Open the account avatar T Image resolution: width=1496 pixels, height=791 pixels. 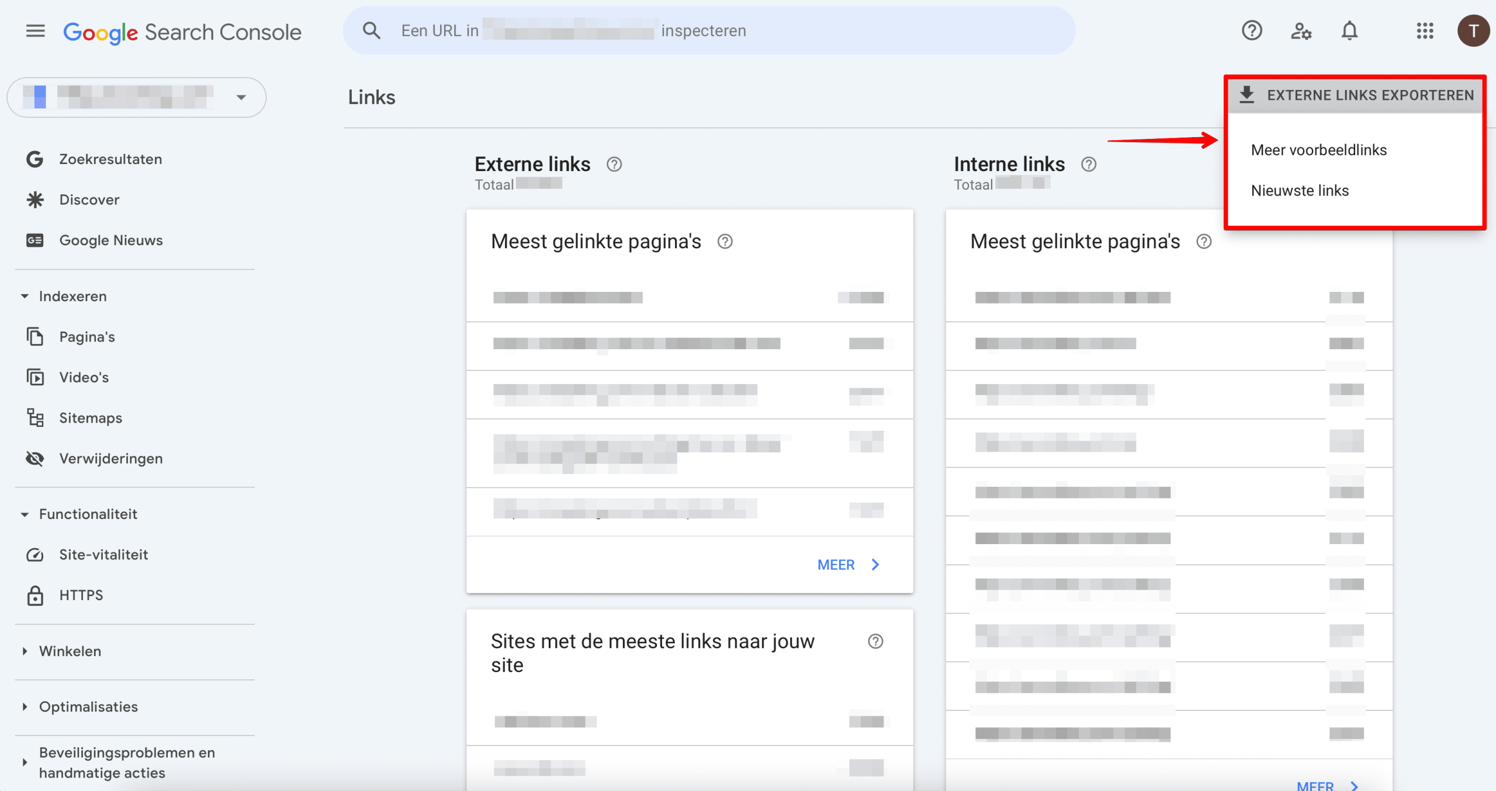1474,30
